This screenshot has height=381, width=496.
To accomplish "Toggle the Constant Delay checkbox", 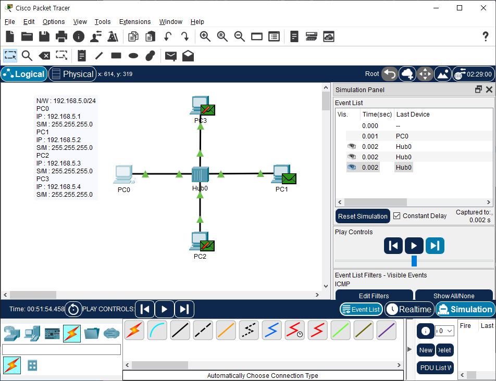I will pyautogui.click(x=396, y=216).
